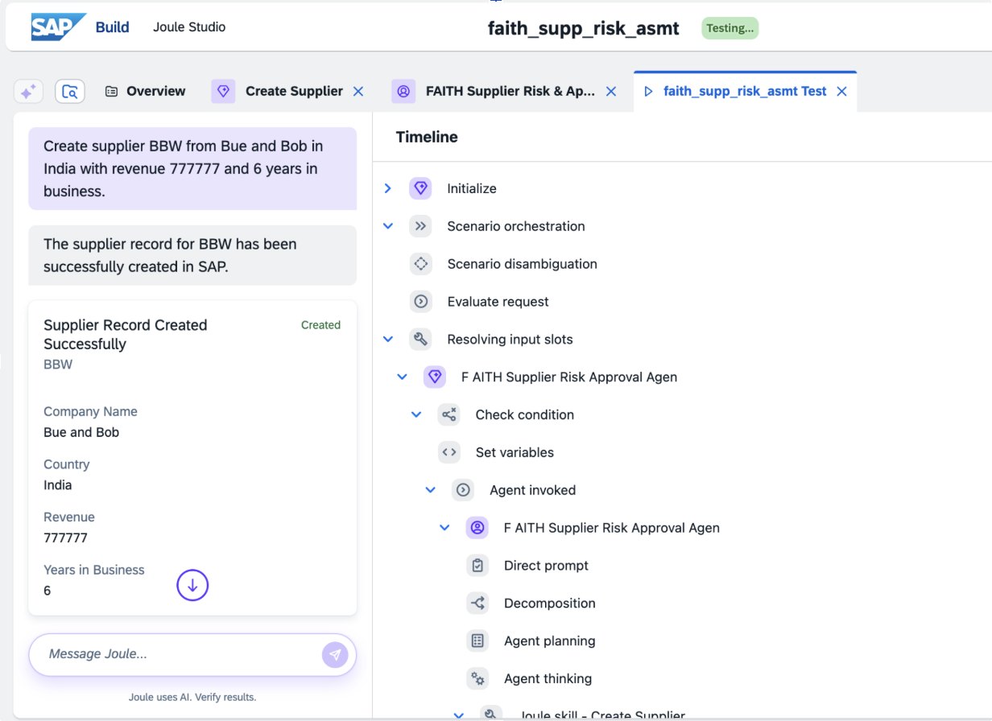Click the reply 'The supplier record for BBW'

192,255
